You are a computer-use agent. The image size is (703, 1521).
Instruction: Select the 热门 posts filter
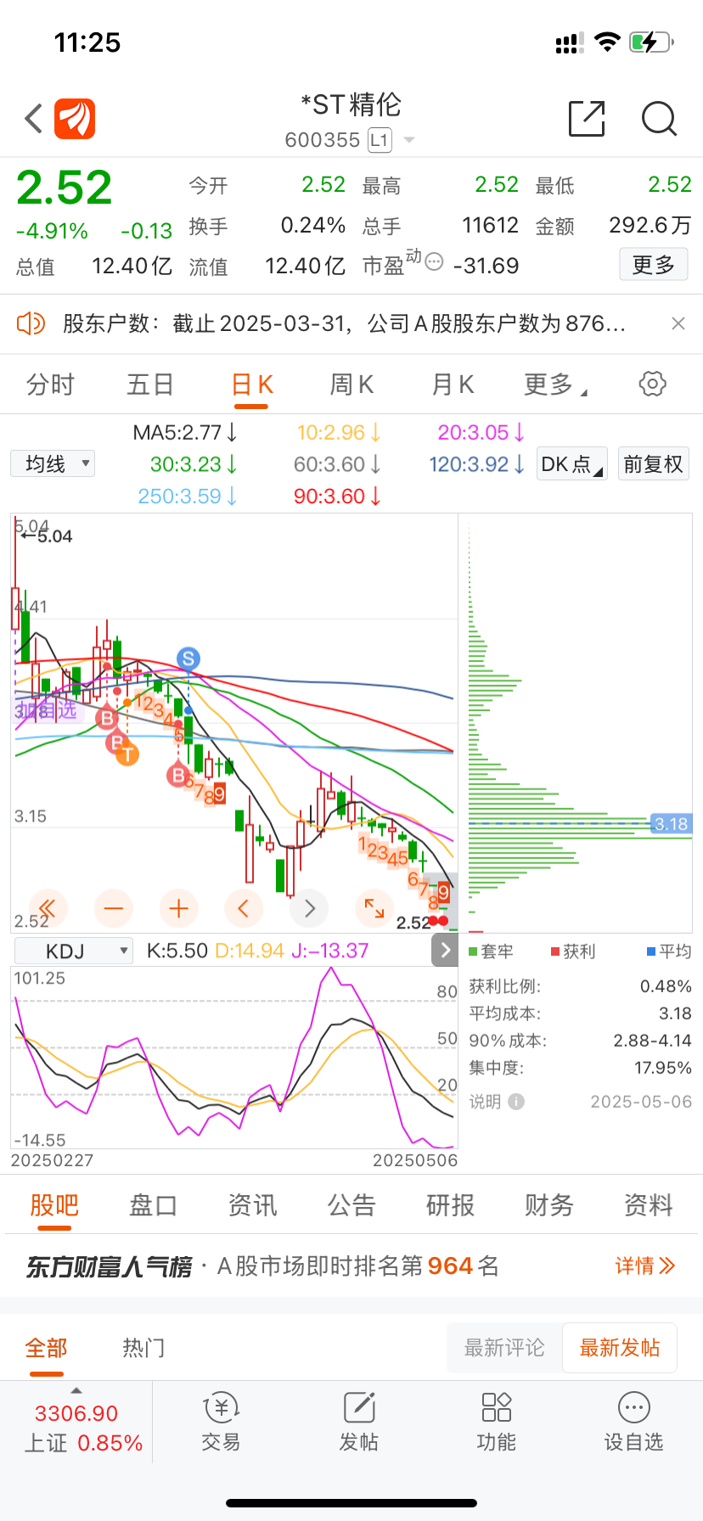pyautogui.click(x=143, y=1348)
